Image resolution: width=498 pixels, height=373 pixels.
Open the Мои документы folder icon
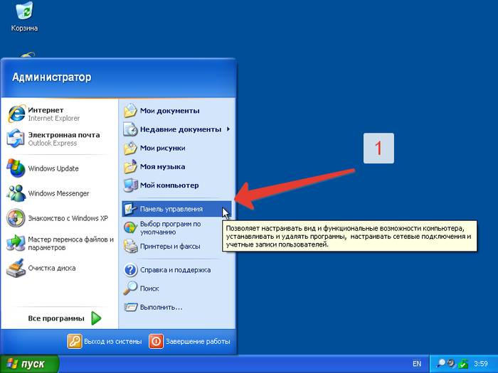[x=130, y=111]
